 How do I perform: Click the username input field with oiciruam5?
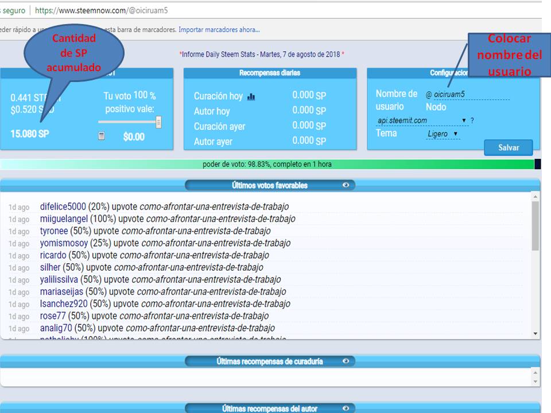471,95
